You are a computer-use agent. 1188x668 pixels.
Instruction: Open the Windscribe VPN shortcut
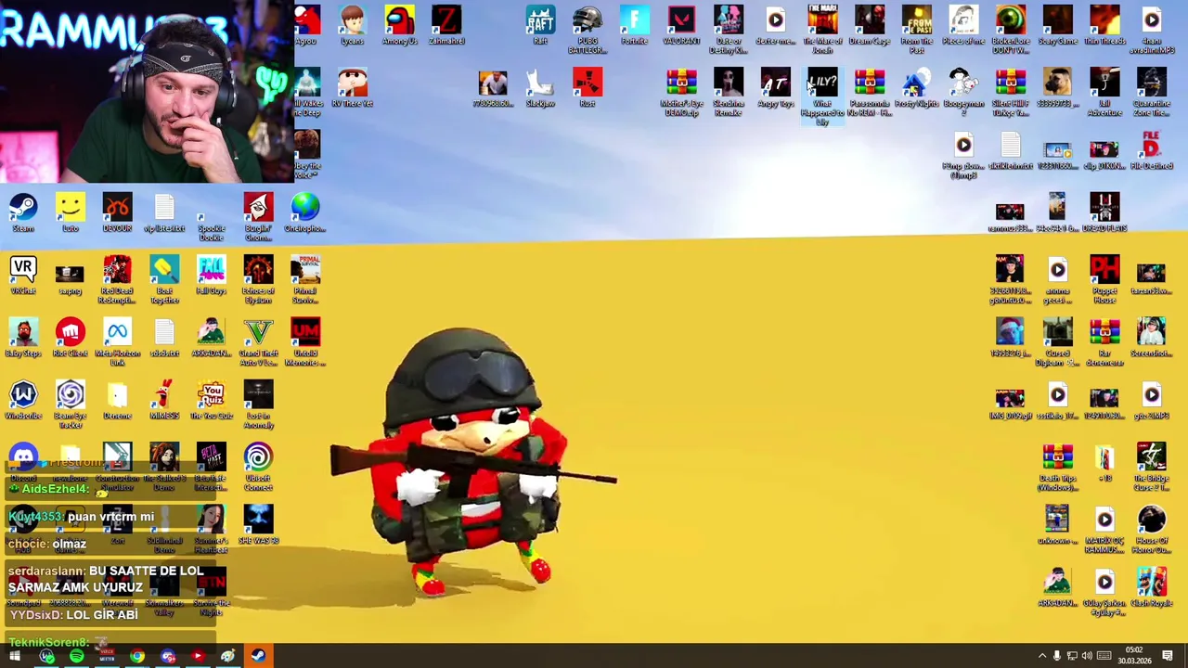tap(23, 400)
